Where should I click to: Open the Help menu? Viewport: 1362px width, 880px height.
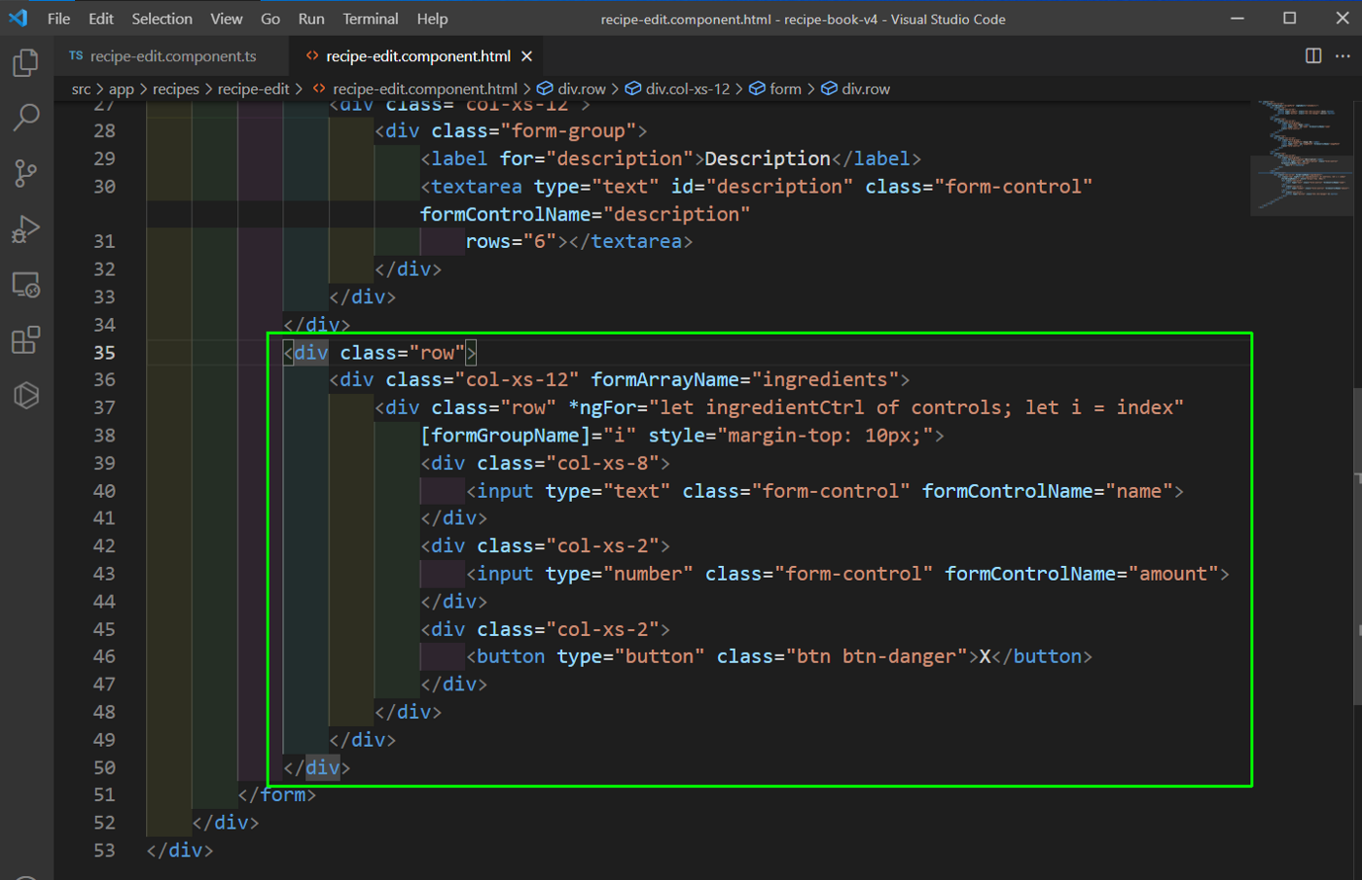pos(432,18)
